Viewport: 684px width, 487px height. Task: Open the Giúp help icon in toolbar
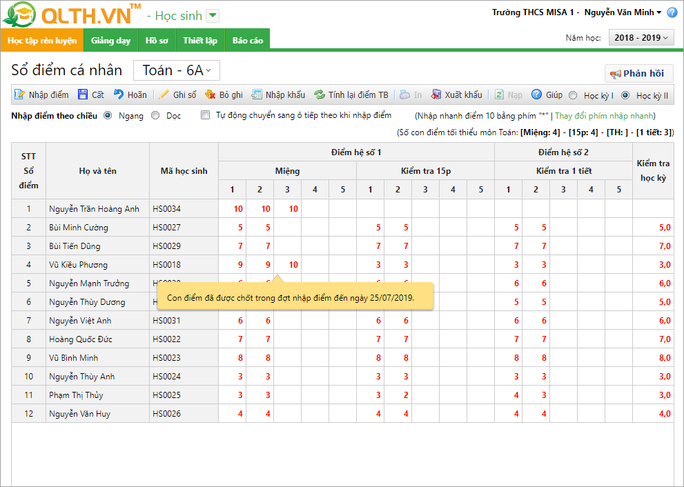click(x=536, y=95)
